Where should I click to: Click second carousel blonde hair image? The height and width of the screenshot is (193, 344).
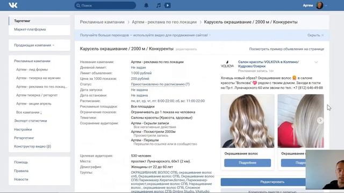(301, 121)
